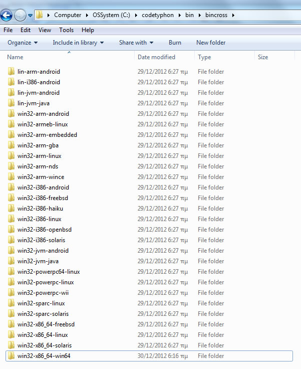The height and width of the screenshot is (369, 301).
Task: Select the win32-i386-haiku folder icon
Action: [11, 208]
